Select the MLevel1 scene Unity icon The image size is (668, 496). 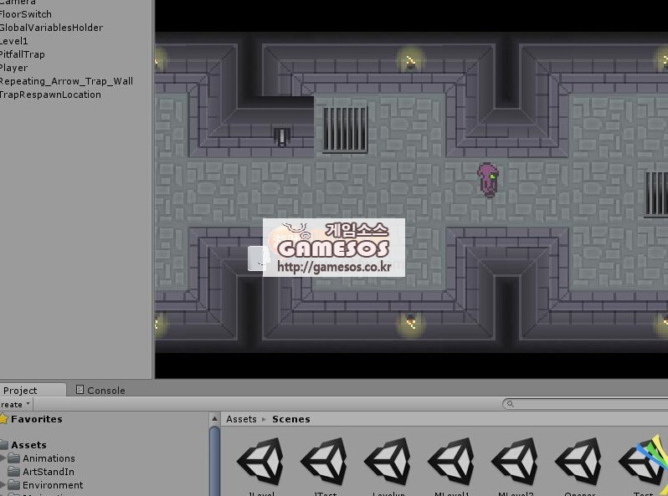451,461
